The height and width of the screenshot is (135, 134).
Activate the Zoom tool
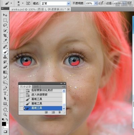5,114
